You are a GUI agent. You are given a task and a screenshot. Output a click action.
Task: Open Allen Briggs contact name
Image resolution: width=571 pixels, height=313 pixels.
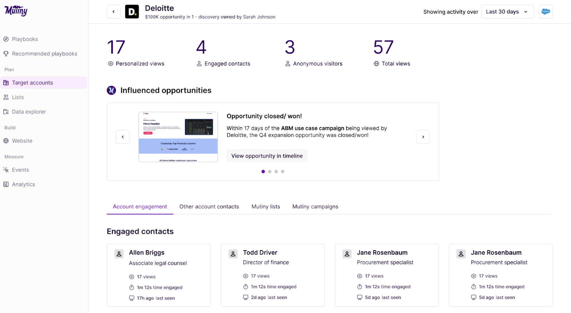click(x=147, y=253)
